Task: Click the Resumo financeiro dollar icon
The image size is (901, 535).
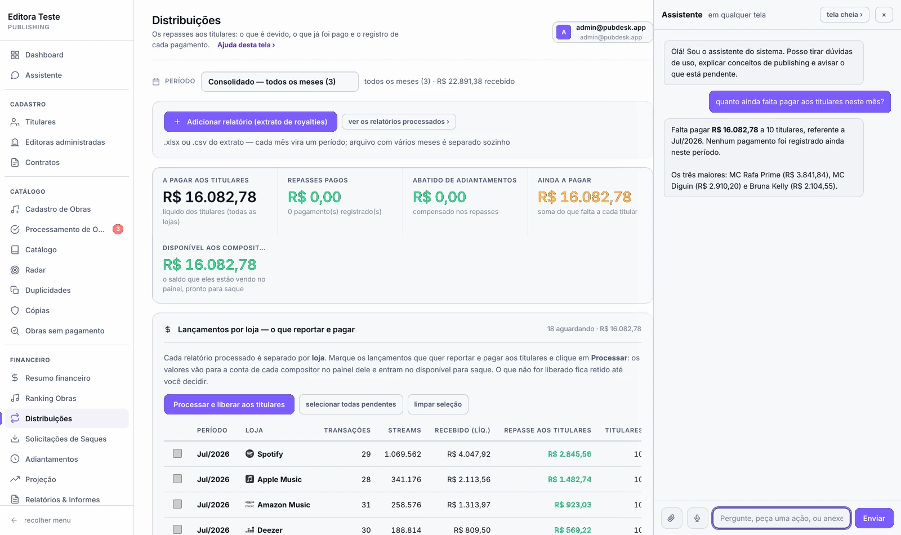Action: point(15,378)
